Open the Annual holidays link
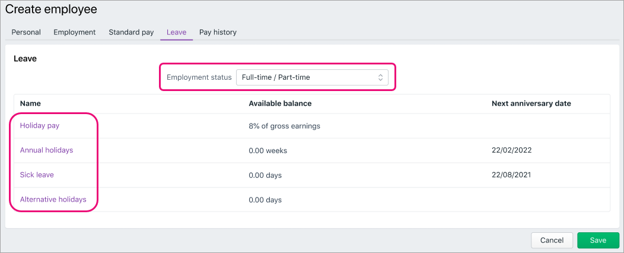This screenshot has height=253, width=624. (46, 150)
